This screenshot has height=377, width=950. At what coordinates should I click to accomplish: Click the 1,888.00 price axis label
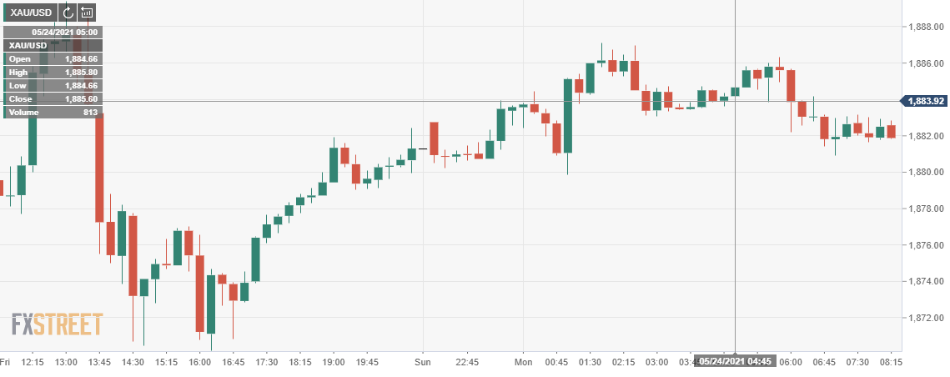click(927, 27)
